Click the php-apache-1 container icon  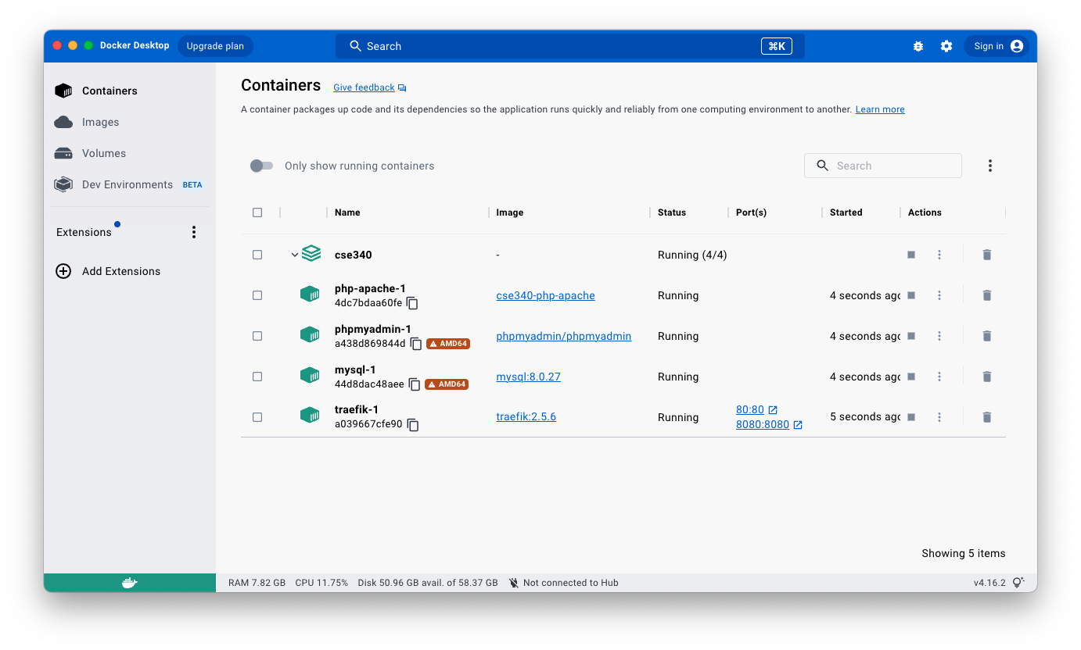310,295
